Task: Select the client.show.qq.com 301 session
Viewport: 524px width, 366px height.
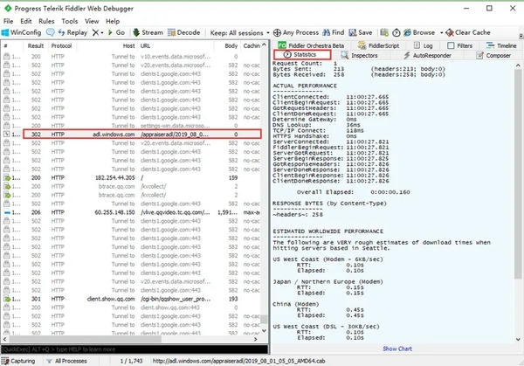Action: [132, 299]
